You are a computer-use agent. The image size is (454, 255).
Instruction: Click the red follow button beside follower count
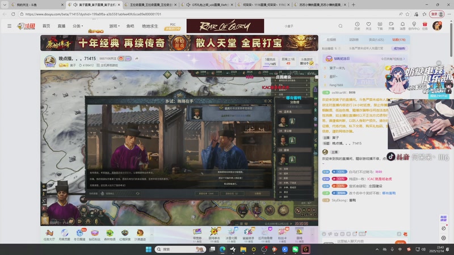(x=121, y=58)
